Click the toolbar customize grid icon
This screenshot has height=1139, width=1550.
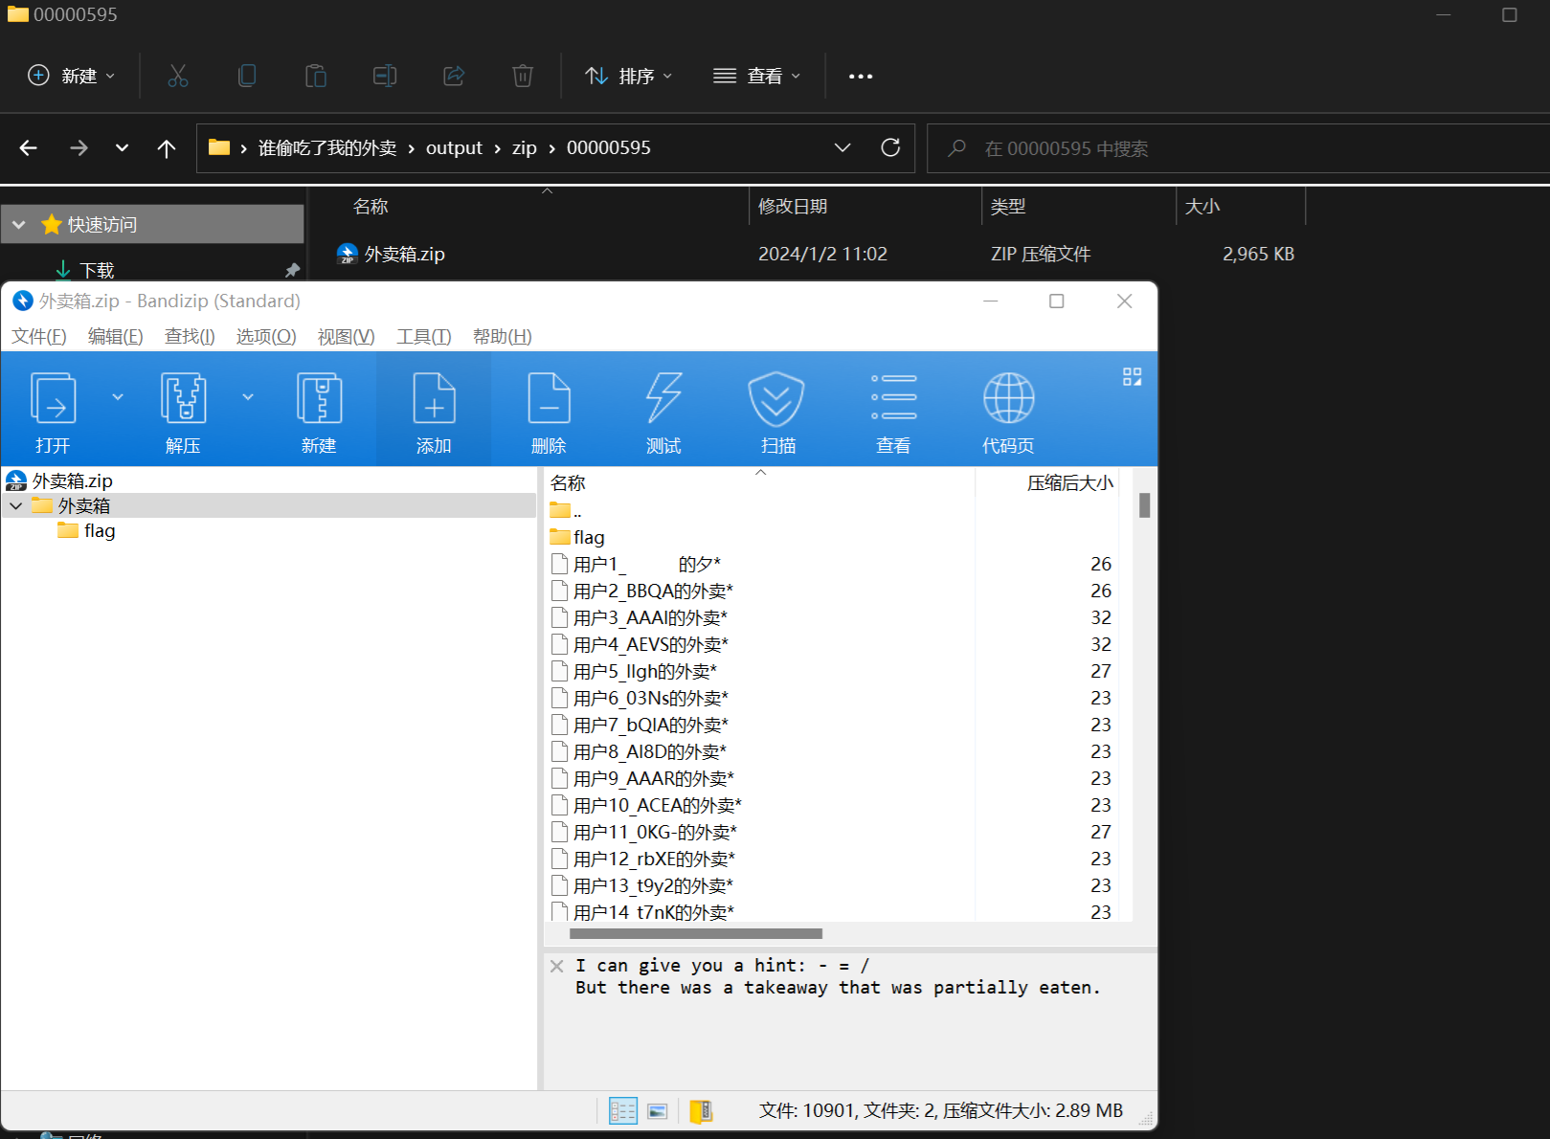tap(1132, 377)
